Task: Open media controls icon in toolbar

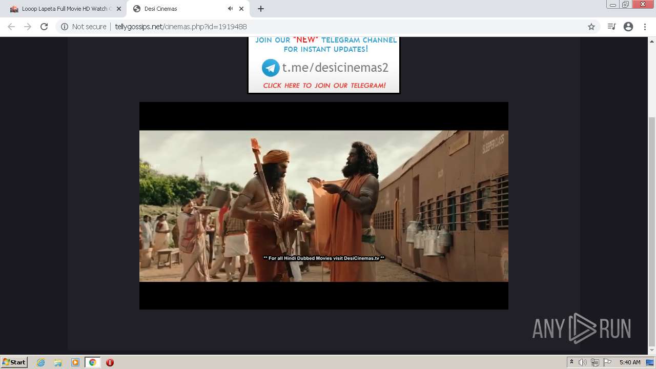Action: point(611,27)
